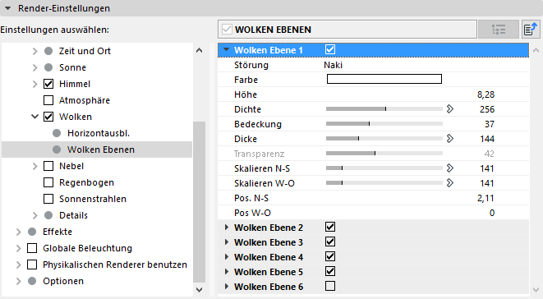Click the Störung value Naki
Screen dimensions: 543x299
(334, 65)
